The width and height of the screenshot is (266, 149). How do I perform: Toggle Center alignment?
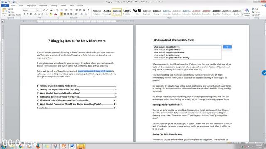click(65, 14)
